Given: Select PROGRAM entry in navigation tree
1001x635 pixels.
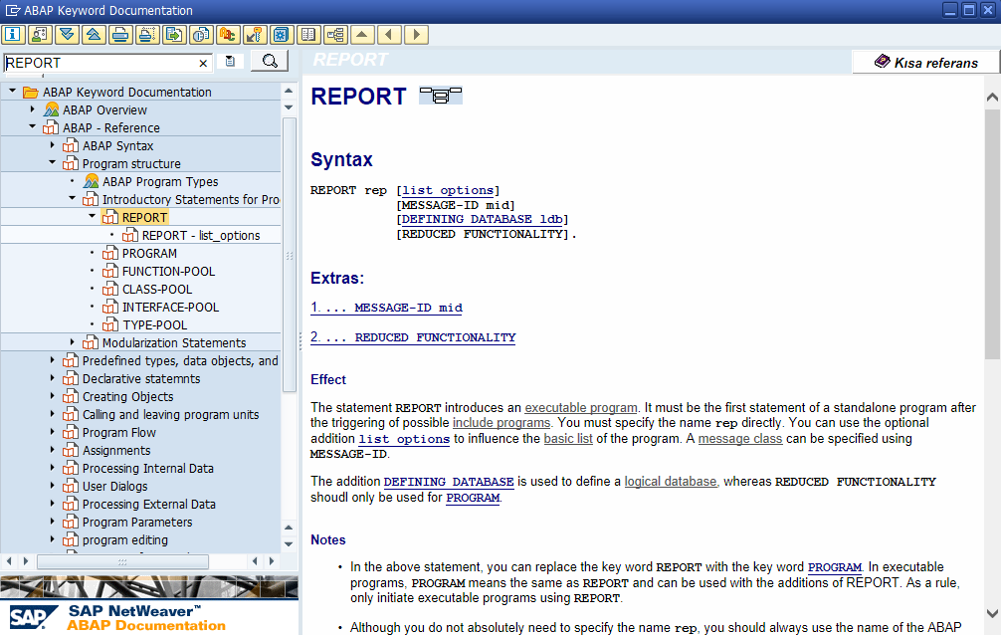Looking at the screenshot, I should (149, 253).
